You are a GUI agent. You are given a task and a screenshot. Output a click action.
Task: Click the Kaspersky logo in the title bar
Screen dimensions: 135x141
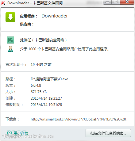tap(3, 3)
